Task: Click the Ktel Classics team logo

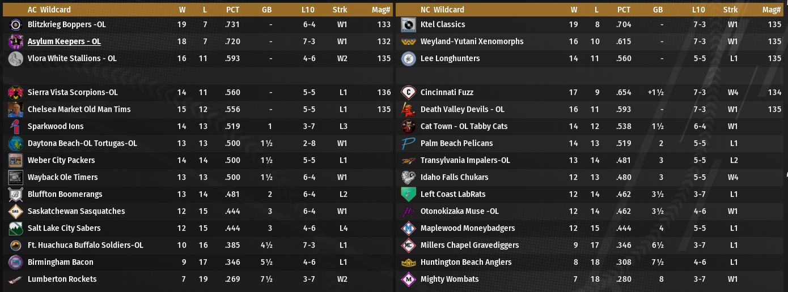Action: [408, 24]
